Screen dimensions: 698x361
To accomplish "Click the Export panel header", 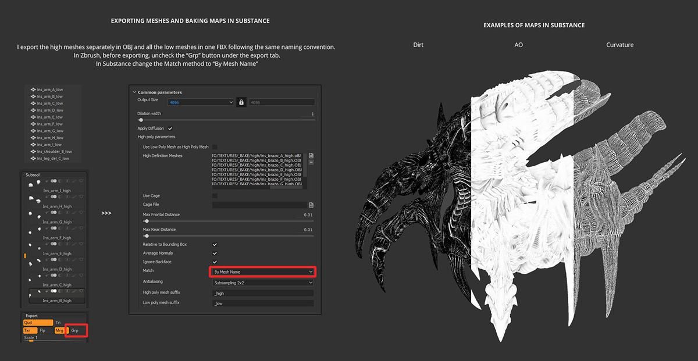I will (32, 316).
